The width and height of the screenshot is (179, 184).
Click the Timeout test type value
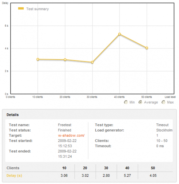[x=162, y=125]
